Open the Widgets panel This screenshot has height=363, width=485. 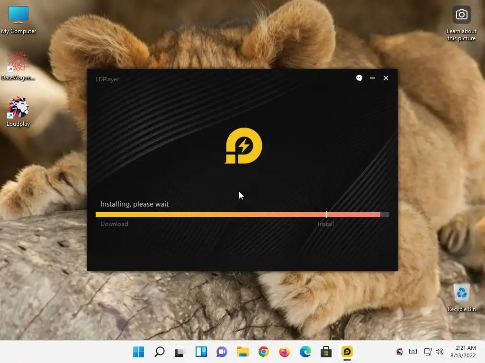[201, 352]
